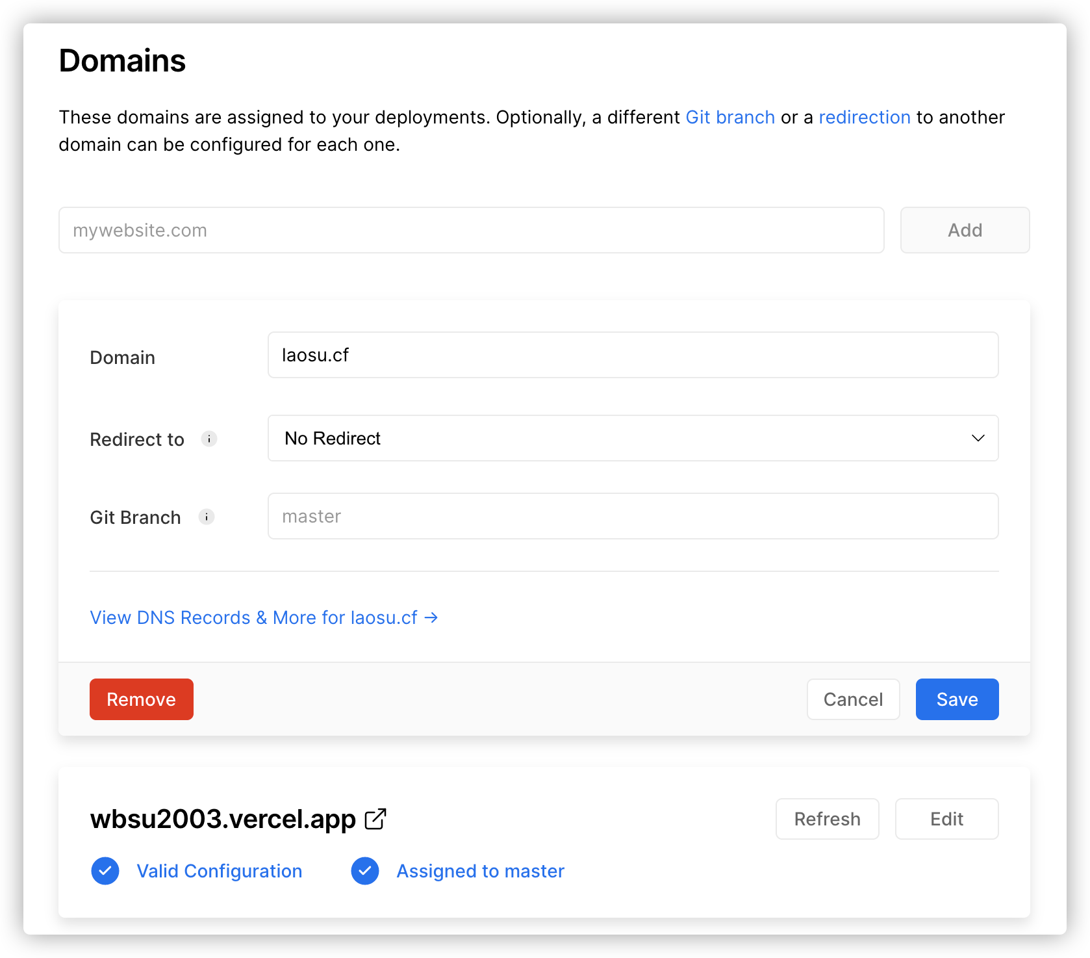This screenshot has height=958, width=1090.
Task: View DNS Records for laosu.cf
Action: click(264, 617)
